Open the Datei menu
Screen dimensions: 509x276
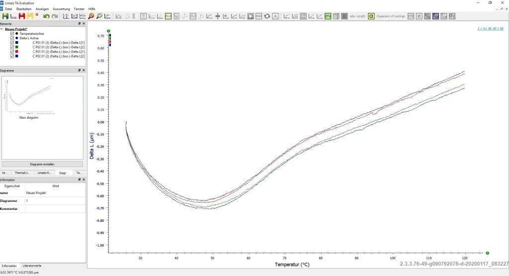click(8, 9)
